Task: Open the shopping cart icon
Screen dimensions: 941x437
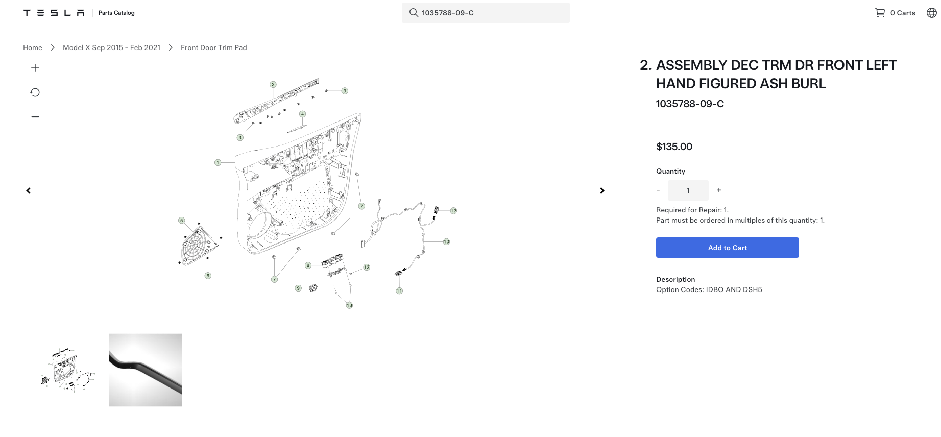Action: click(880, 13)
